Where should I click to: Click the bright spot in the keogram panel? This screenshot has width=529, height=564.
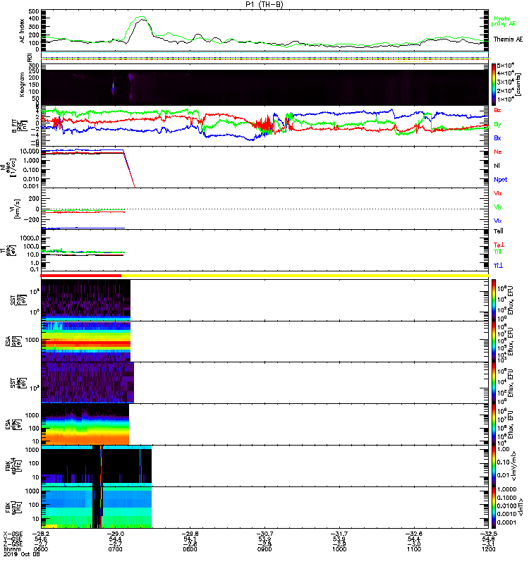pyautogui.click(x=112, y=87)
